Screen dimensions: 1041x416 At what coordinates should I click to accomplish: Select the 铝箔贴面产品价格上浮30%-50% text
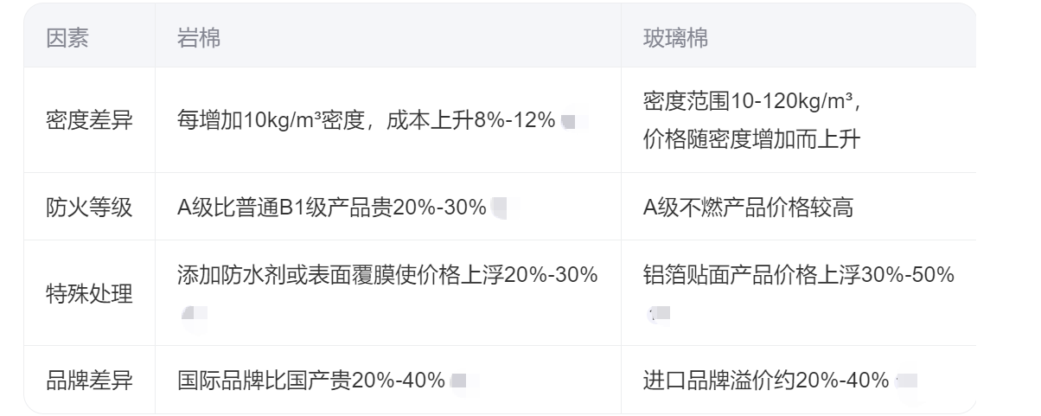(x=799, y=275)
